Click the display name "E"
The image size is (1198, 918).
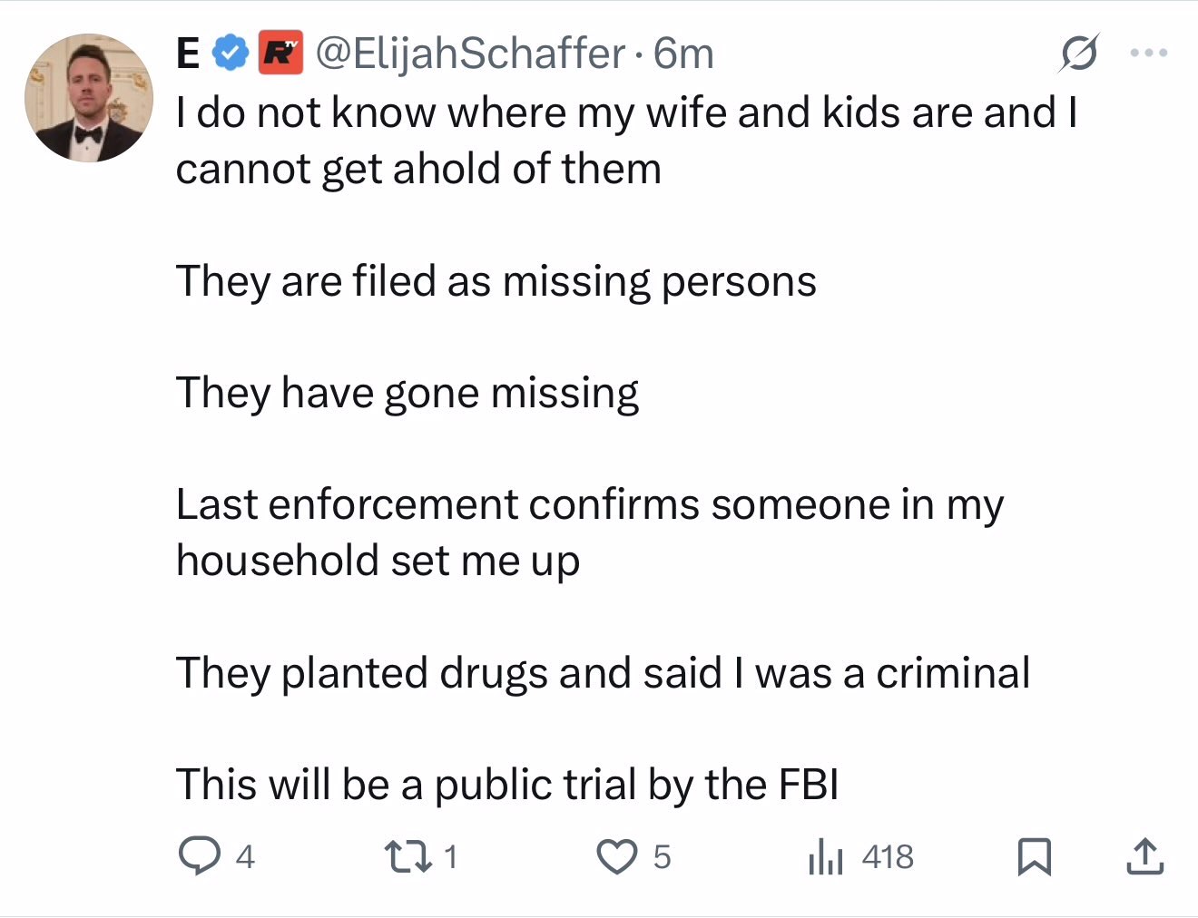(187, 54)
